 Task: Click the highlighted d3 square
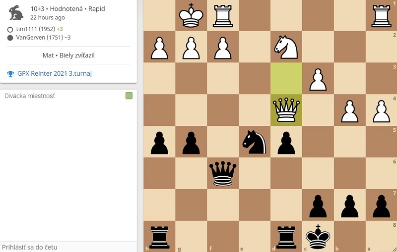tap(286, 78)
